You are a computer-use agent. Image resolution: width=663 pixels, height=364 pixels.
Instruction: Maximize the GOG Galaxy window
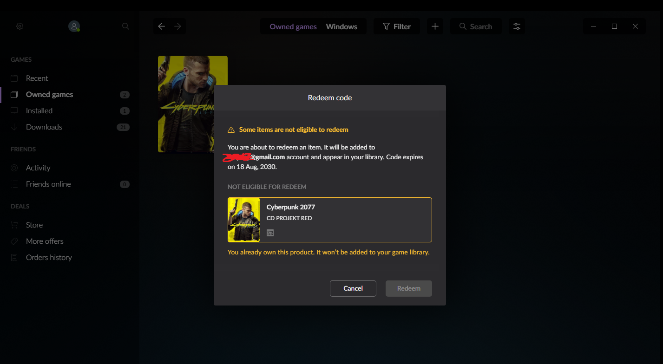614,26
